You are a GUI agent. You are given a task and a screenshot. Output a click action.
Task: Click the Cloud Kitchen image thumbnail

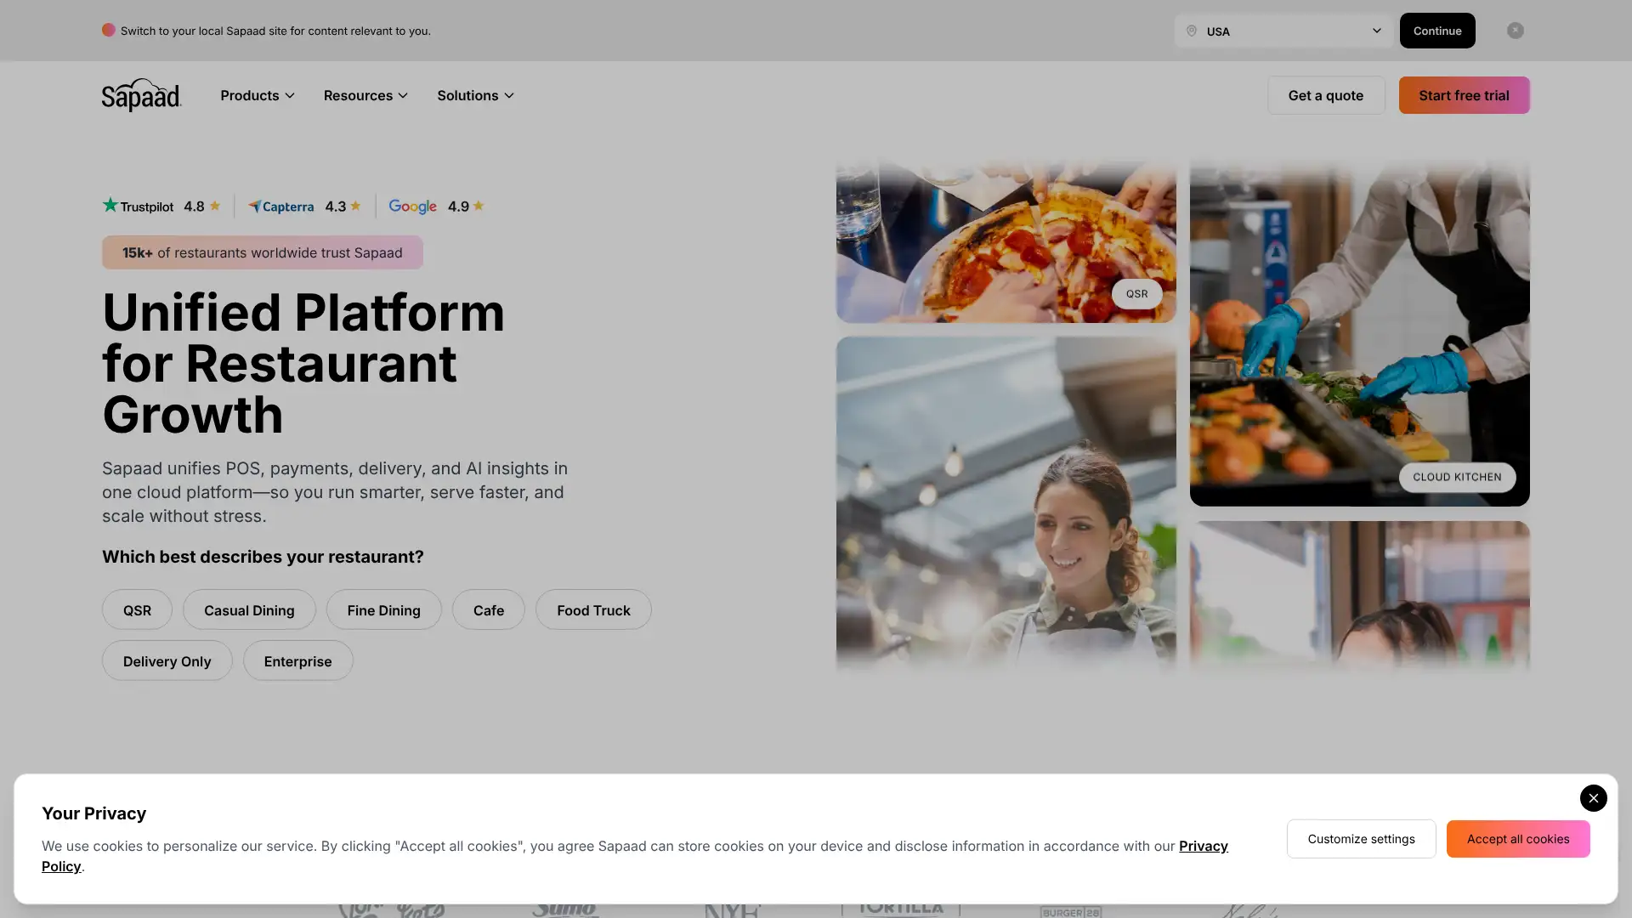click(1360, 333)
